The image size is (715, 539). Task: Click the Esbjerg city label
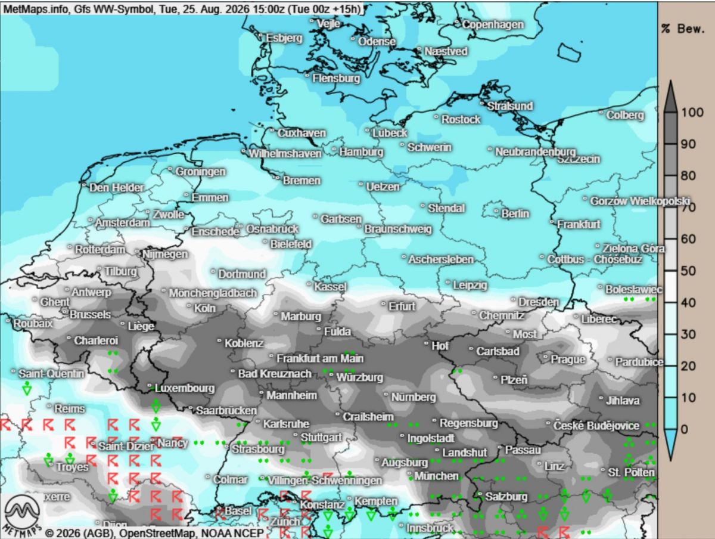284,38
